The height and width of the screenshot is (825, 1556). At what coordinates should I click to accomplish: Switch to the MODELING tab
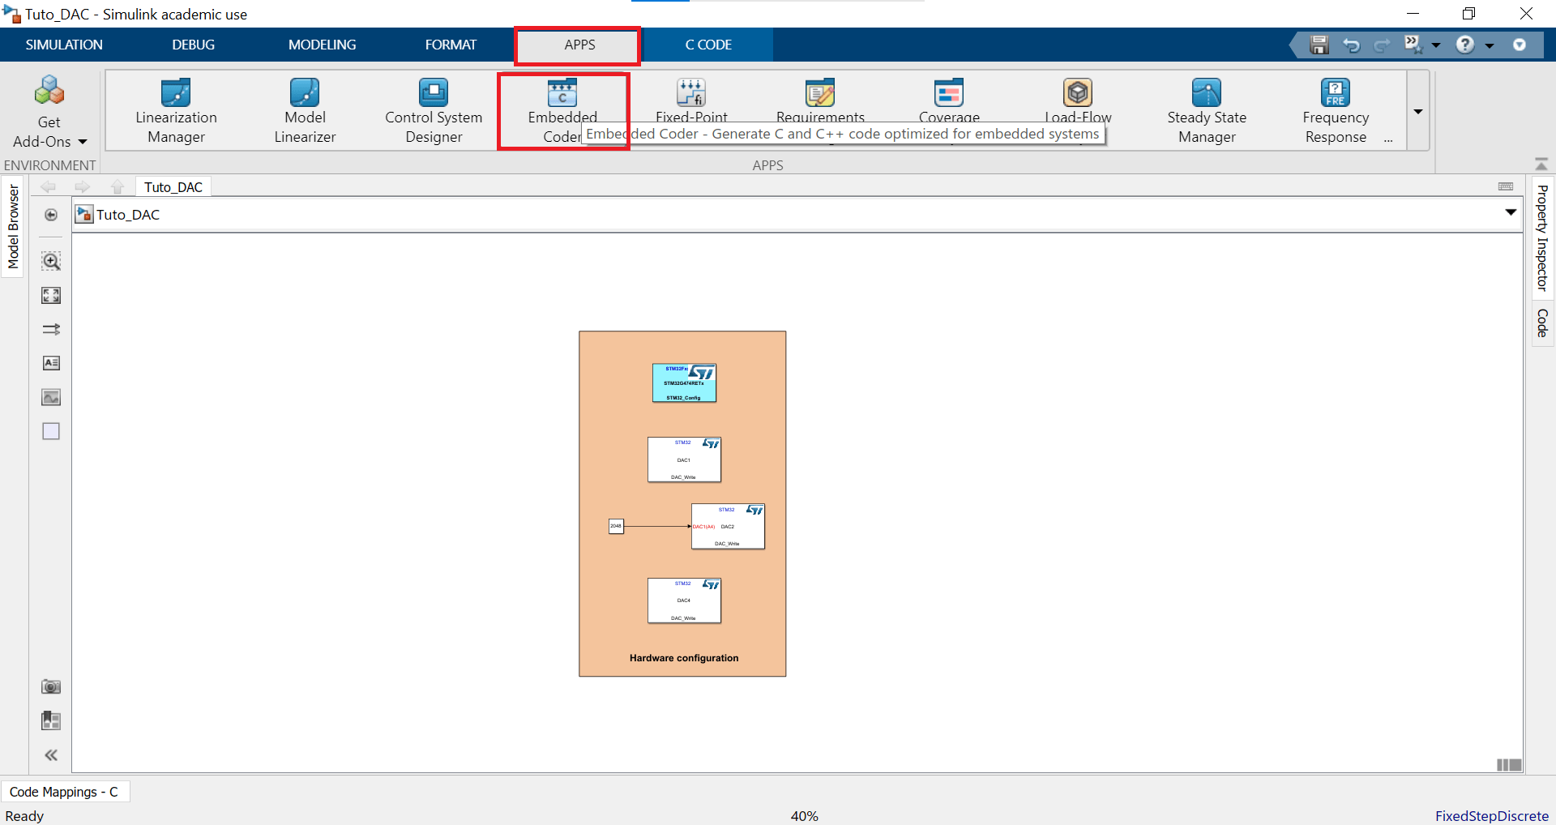(322, 45)
